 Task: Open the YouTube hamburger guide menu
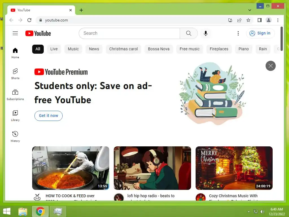15,33
